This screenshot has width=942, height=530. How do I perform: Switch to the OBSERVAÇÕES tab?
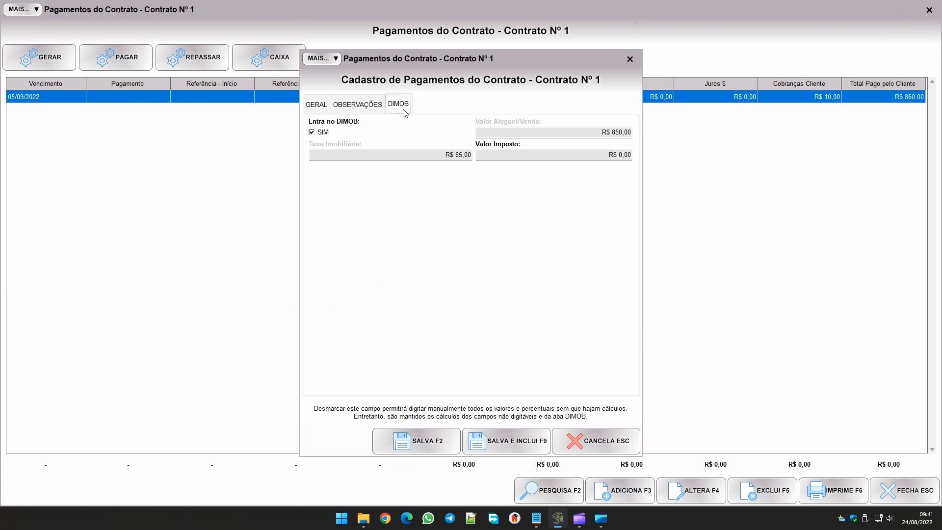pos(357,105)
